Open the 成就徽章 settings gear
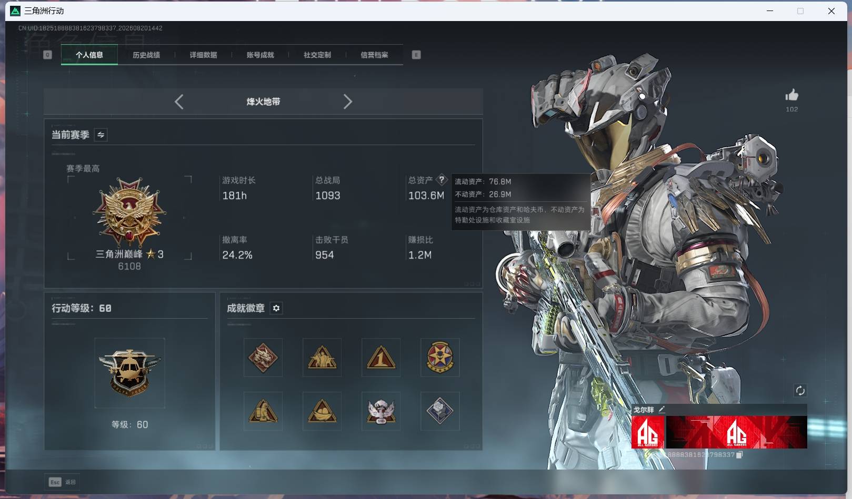852x499 pixels. pyautogui.click(x=276, y=308)
